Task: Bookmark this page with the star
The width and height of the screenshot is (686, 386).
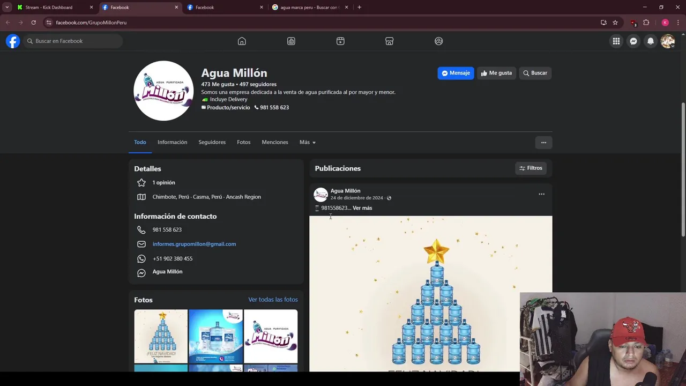Action: point(615,23)
